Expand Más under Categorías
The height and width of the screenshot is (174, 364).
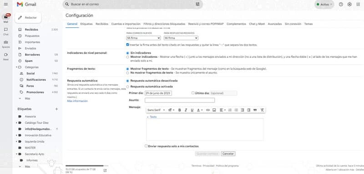tap(27, 98)
